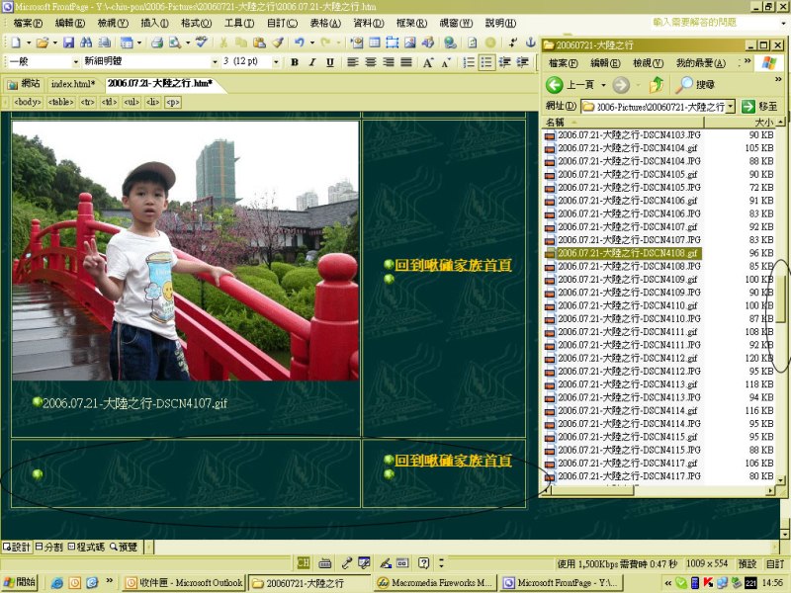This screenshot has width=791, height=593.
Task: Expand the New page dropdown arrow
Action: pyautogui.click(x=29, y=42)
